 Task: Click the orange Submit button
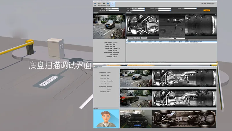tap(207, 10)
